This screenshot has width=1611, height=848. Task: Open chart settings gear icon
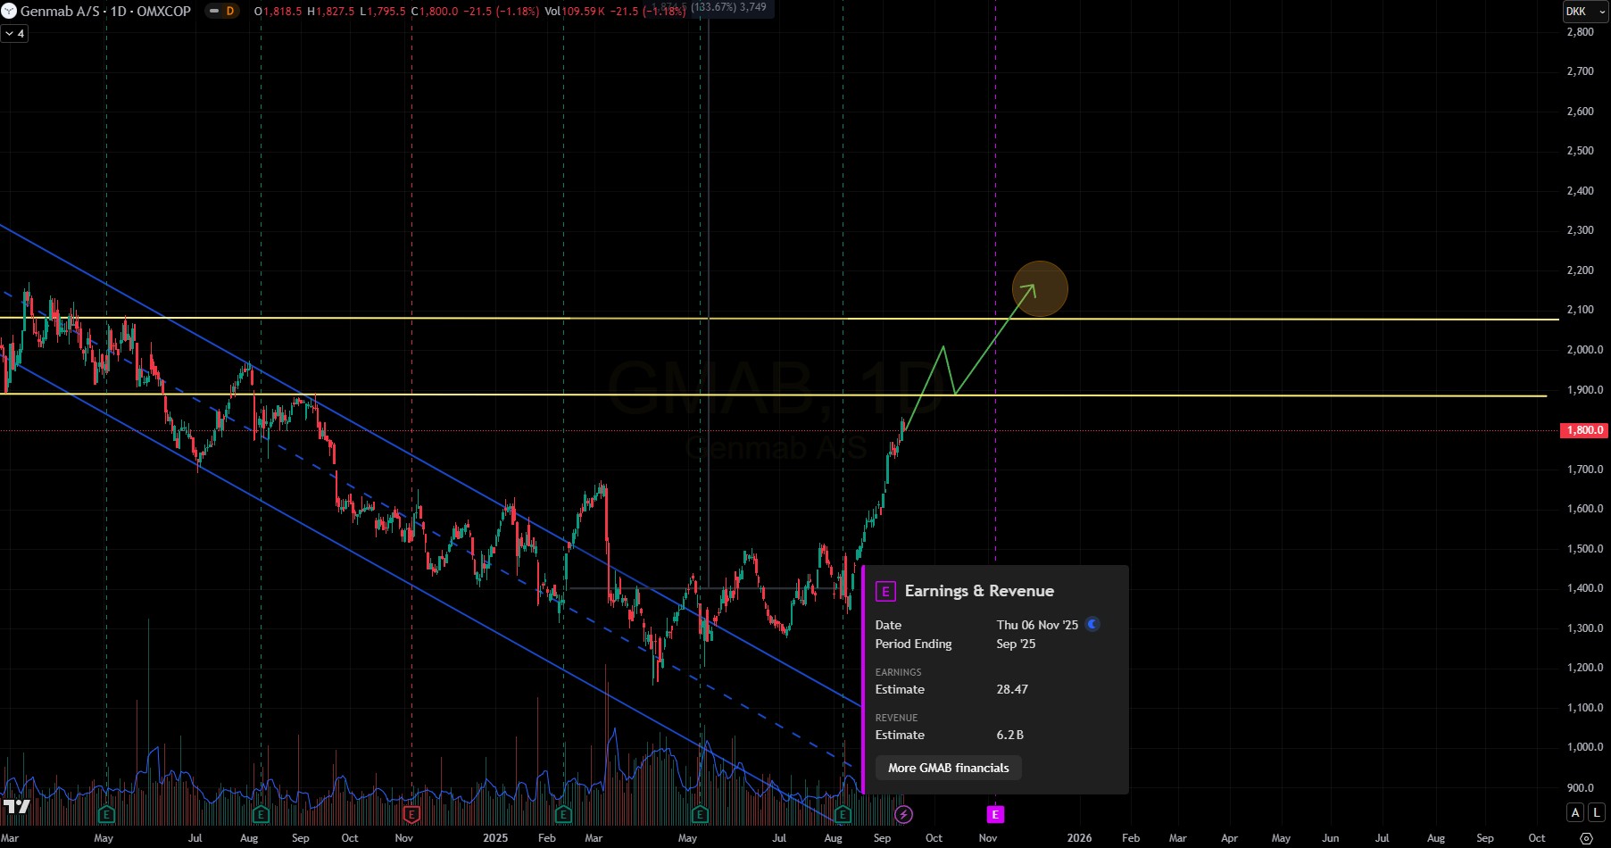(1586, 838)
